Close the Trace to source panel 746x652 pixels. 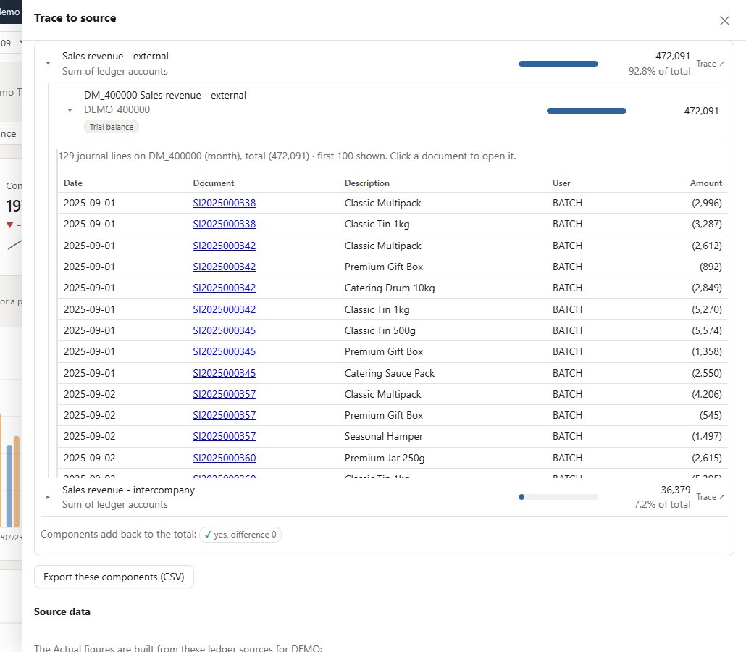tap(724, 20)
